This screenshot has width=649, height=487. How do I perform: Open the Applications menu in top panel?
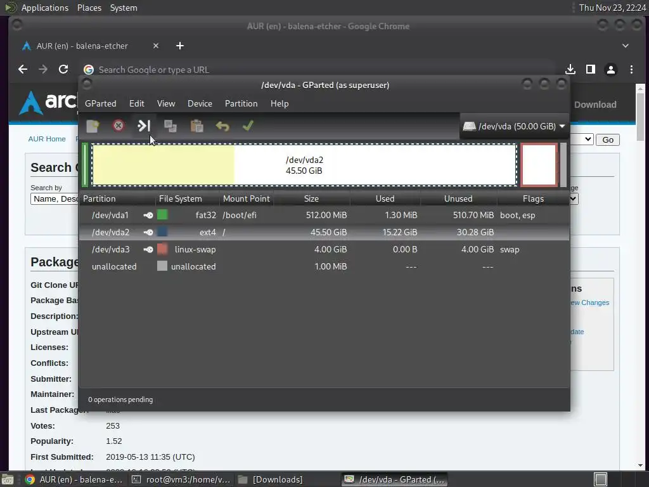coord(45,8)
